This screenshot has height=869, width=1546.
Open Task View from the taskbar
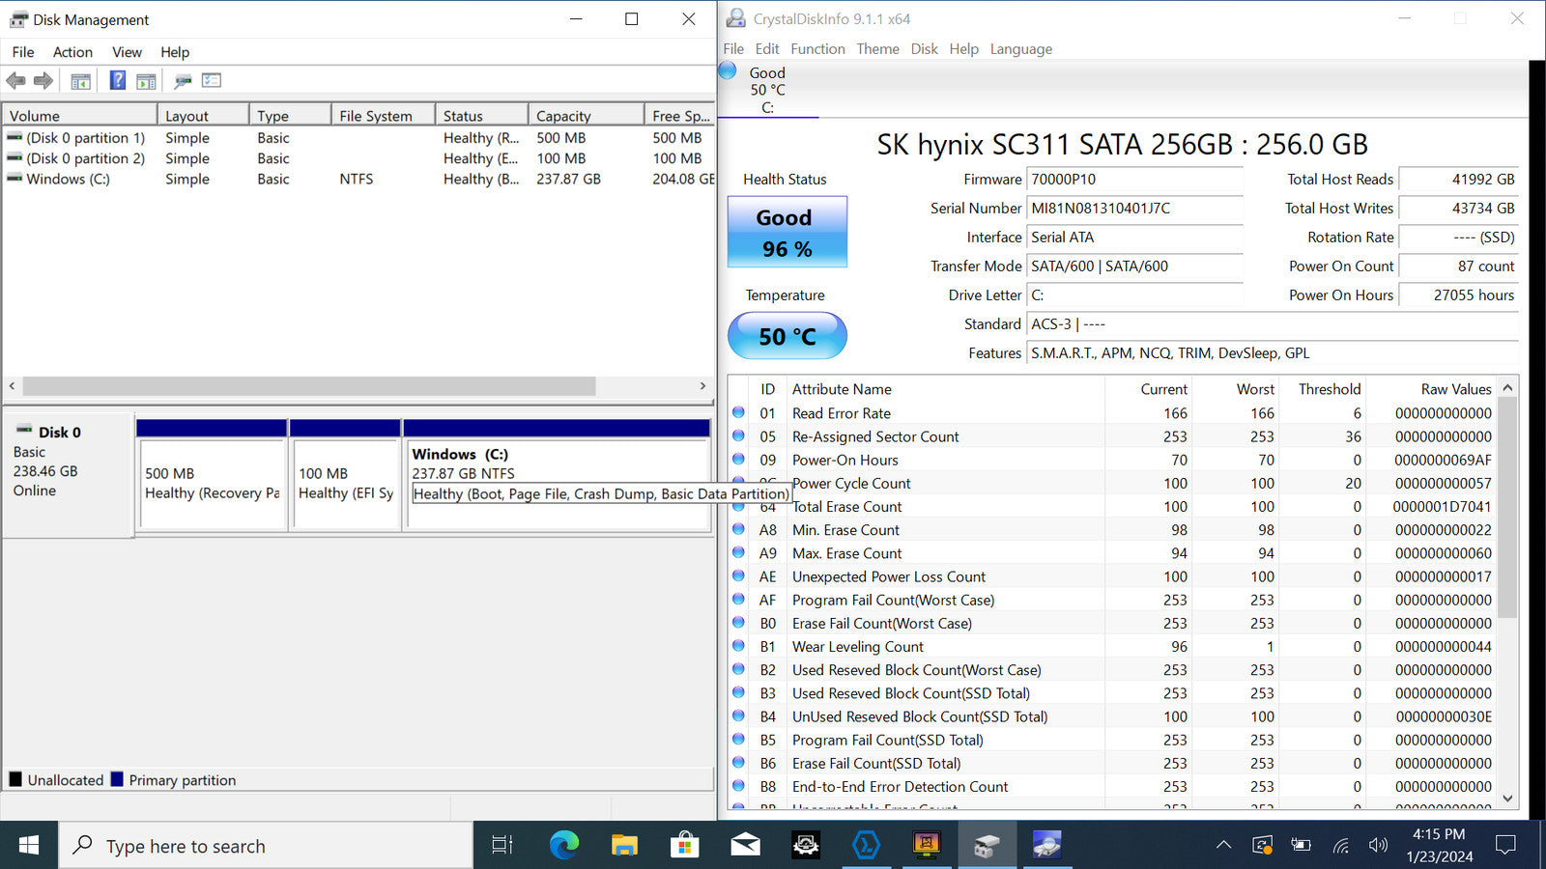tap(501, 846)
